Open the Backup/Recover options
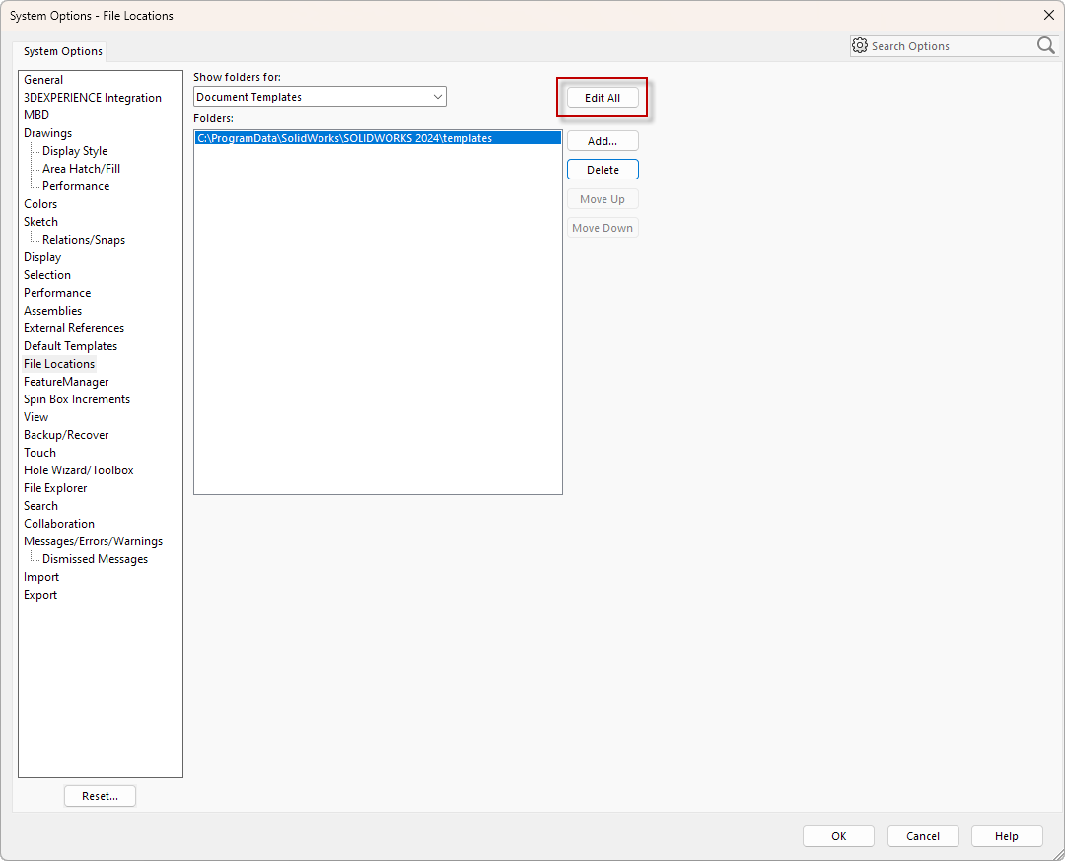 coord(66,434)
